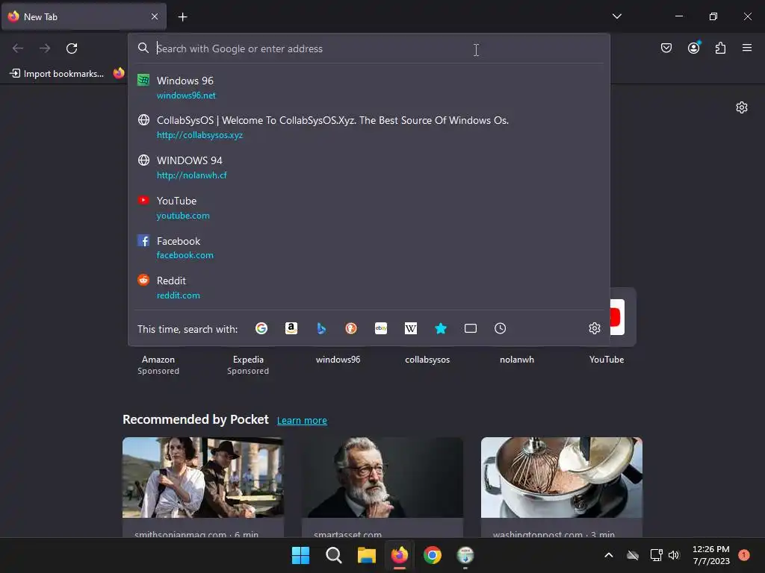Show hidden system tray icons

pyautogui.click(x=608, y=555)
